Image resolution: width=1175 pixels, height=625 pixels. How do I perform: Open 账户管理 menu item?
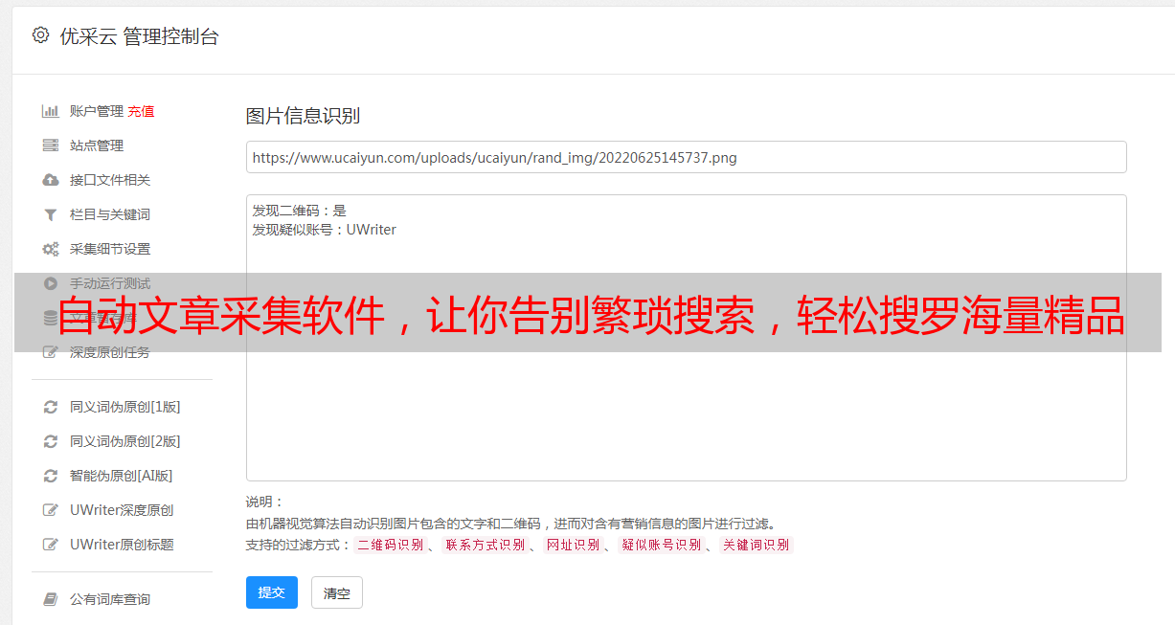pos(97,111)
